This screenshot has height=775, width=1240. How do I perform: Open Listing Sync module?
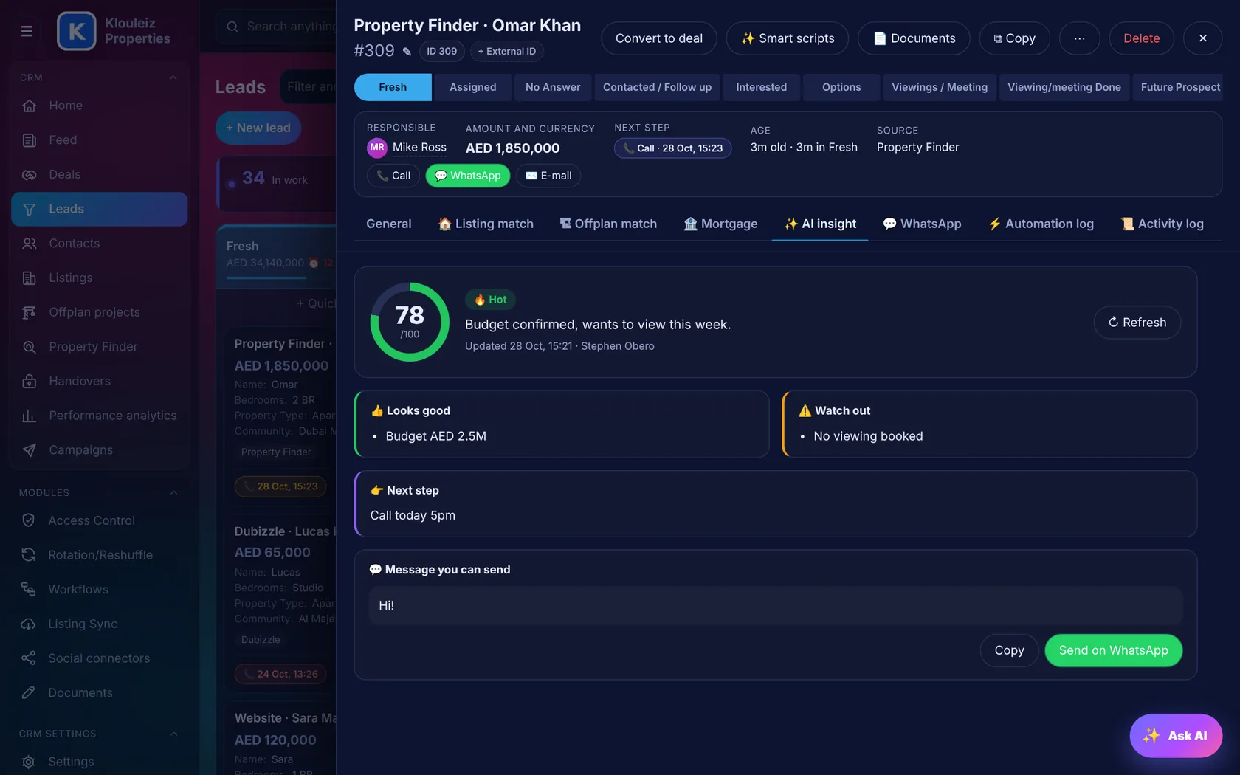click(99, 624)
